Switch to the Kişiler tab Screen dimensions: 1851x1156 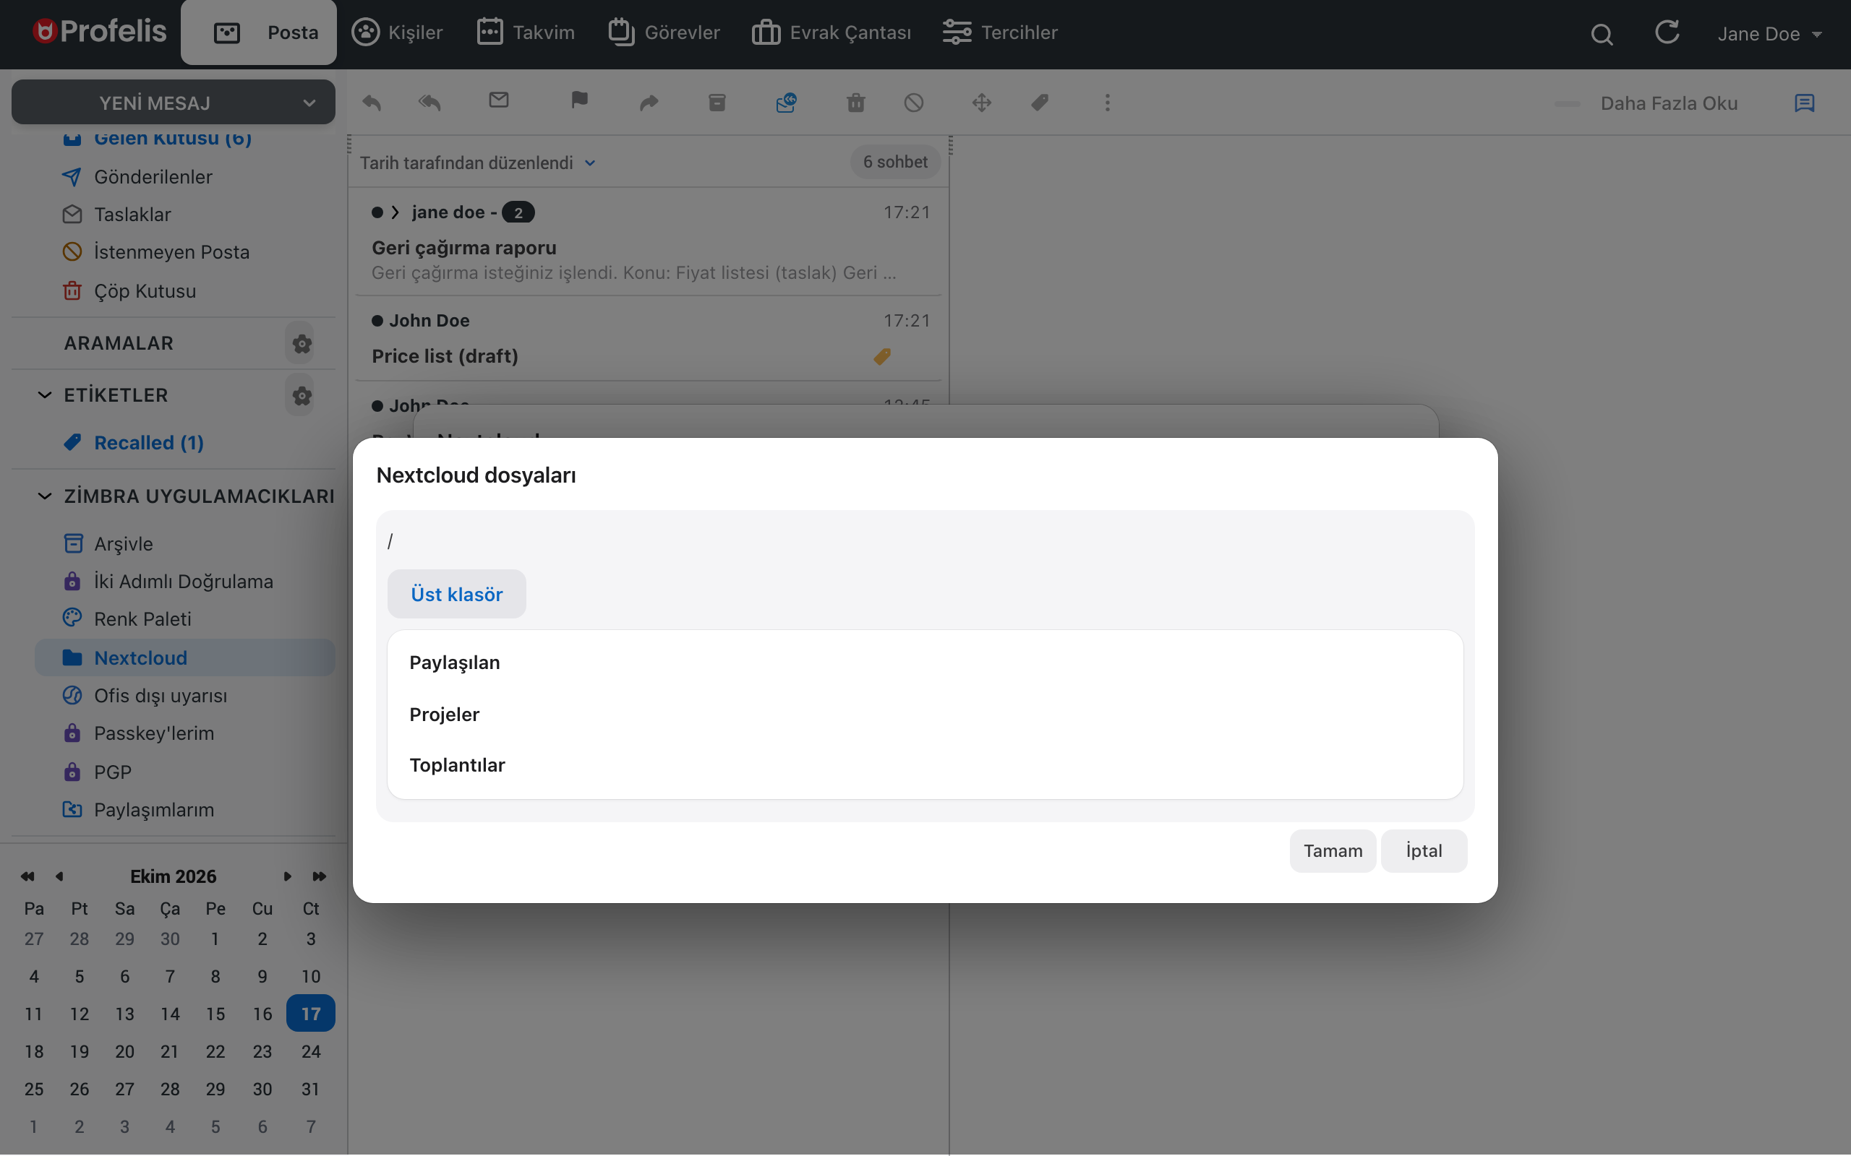click(397, 32)
